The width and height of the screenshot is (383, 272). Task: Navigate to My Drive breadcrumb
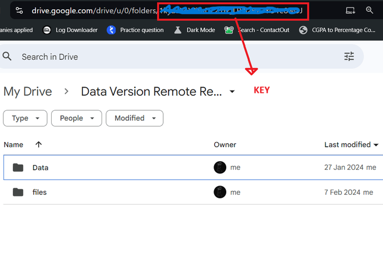click(x=28, y=92)
